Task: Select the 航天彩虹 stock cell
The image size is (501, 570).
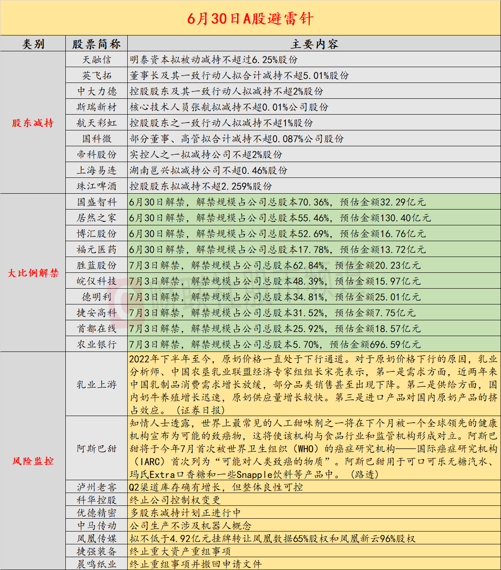Action: (x=97, y=123)
